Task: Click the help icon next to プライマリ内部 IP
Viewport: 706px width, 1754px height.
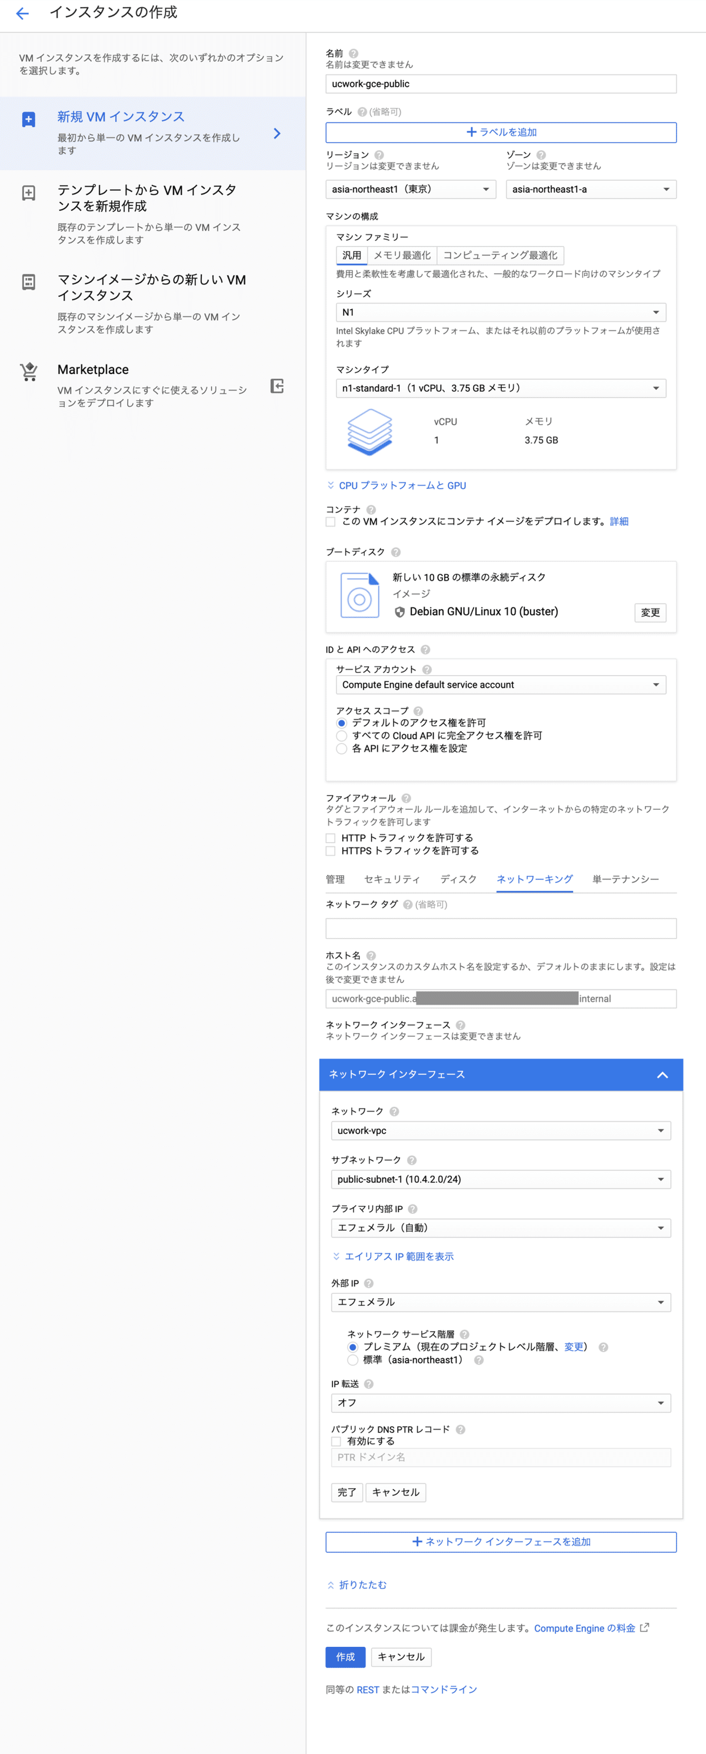Action: (x=413, y=1209)
